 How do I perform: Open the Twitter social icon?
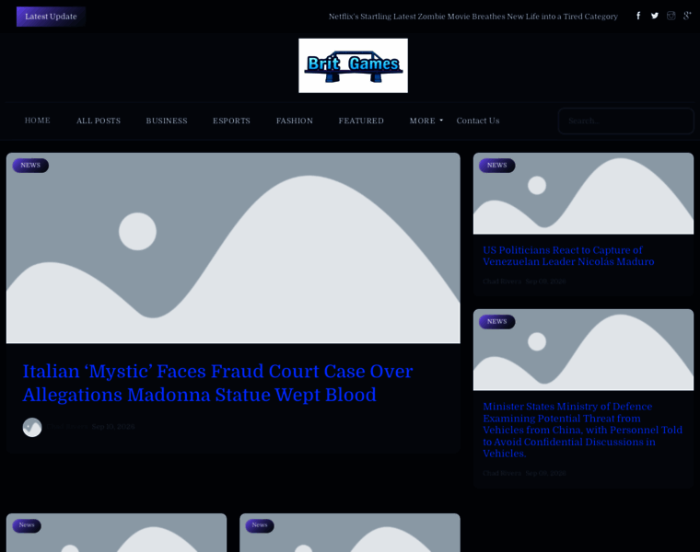tap(655, 16)
